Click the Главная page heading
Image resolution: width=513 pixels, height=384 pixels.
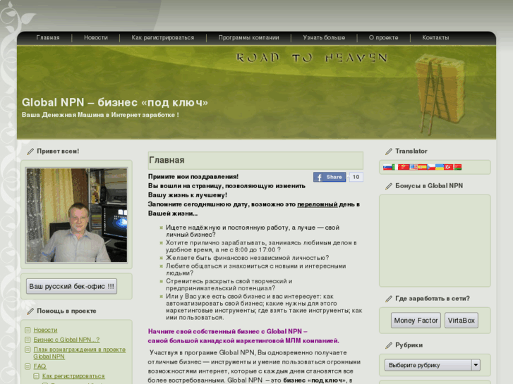[167, 160]
